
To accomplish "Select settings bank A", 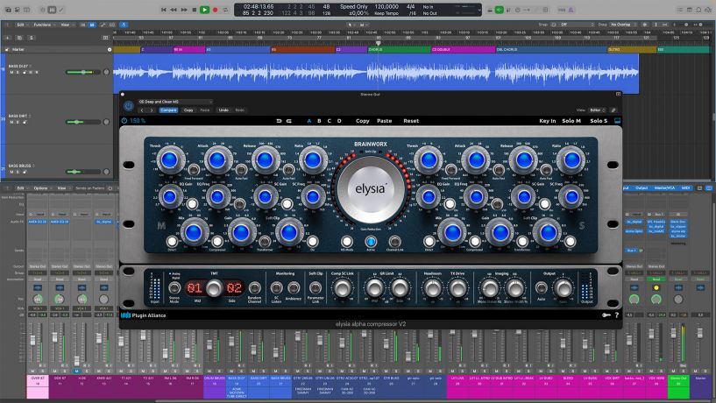I will pyautogui.click(x=309, y=121).
